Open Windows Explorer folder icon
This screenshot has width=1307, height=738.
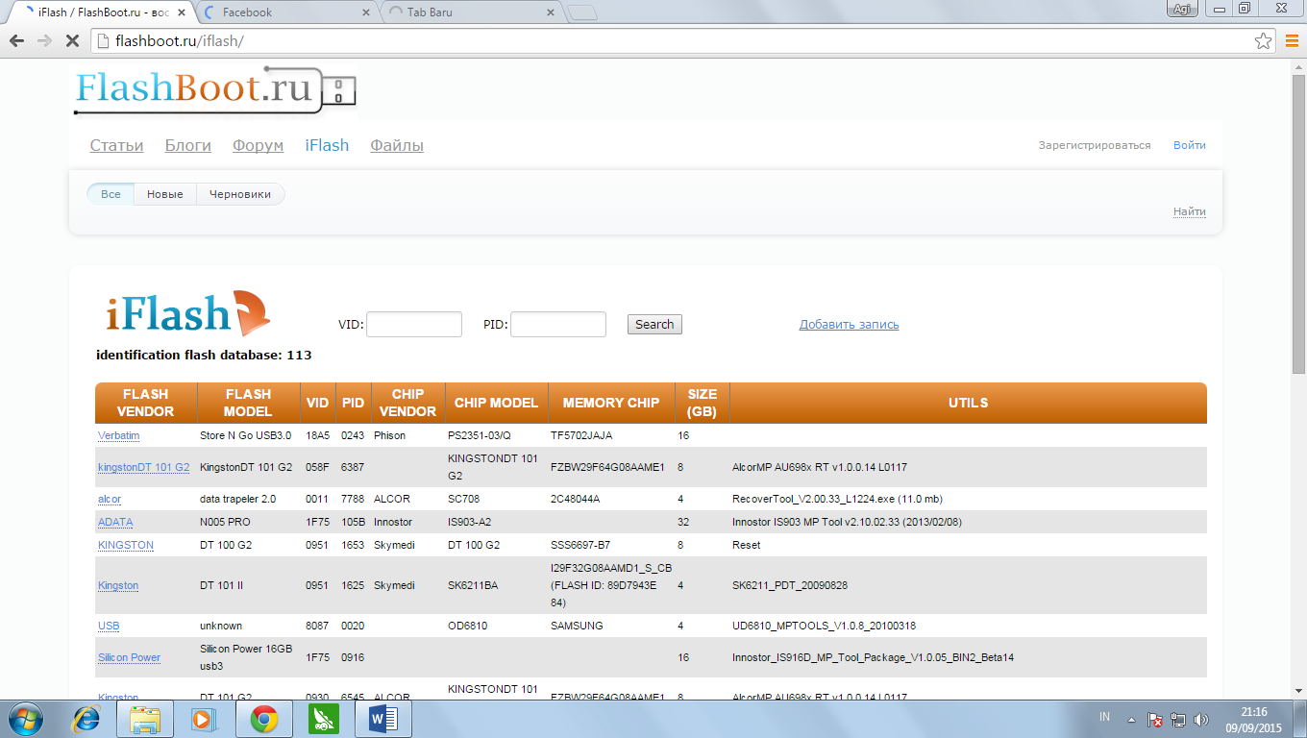[x=145, y=718]
